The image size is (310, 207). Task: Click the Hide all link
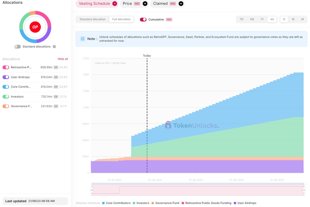[63, 59]
